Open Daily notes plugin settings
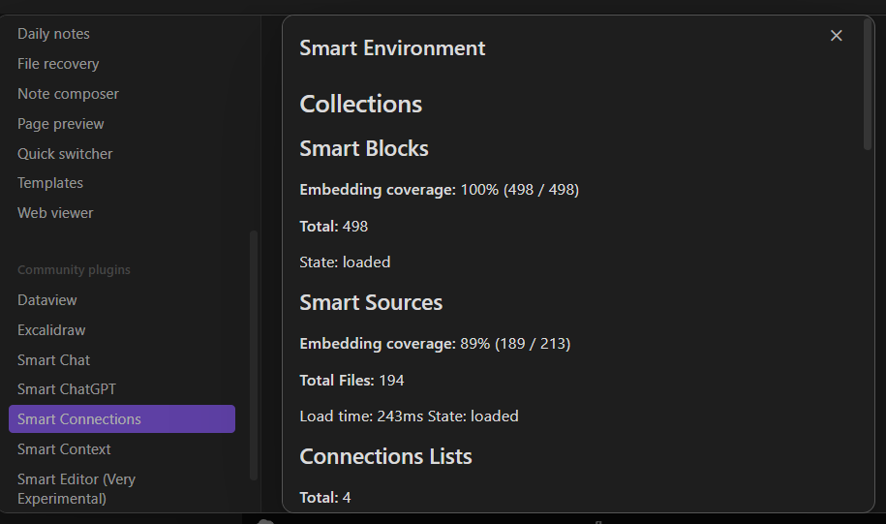886x524 pixels. [53, 34]
